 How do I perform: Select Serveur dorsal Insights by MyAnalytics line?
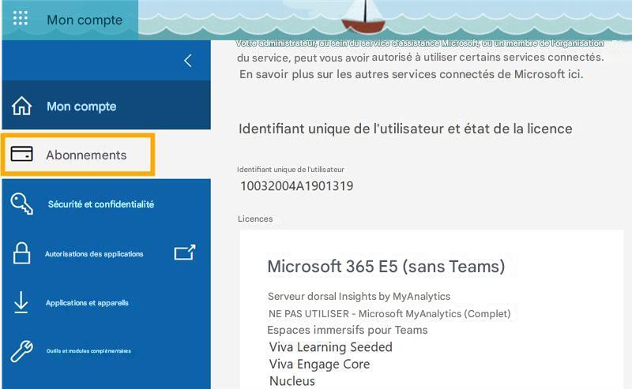point(359,297)
